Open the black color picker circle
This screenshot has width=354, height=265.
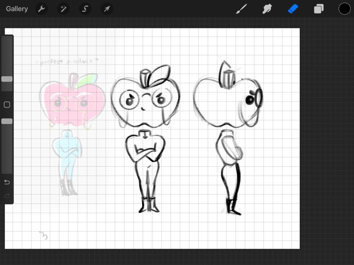pyautogui.click(x=344, y=9)
